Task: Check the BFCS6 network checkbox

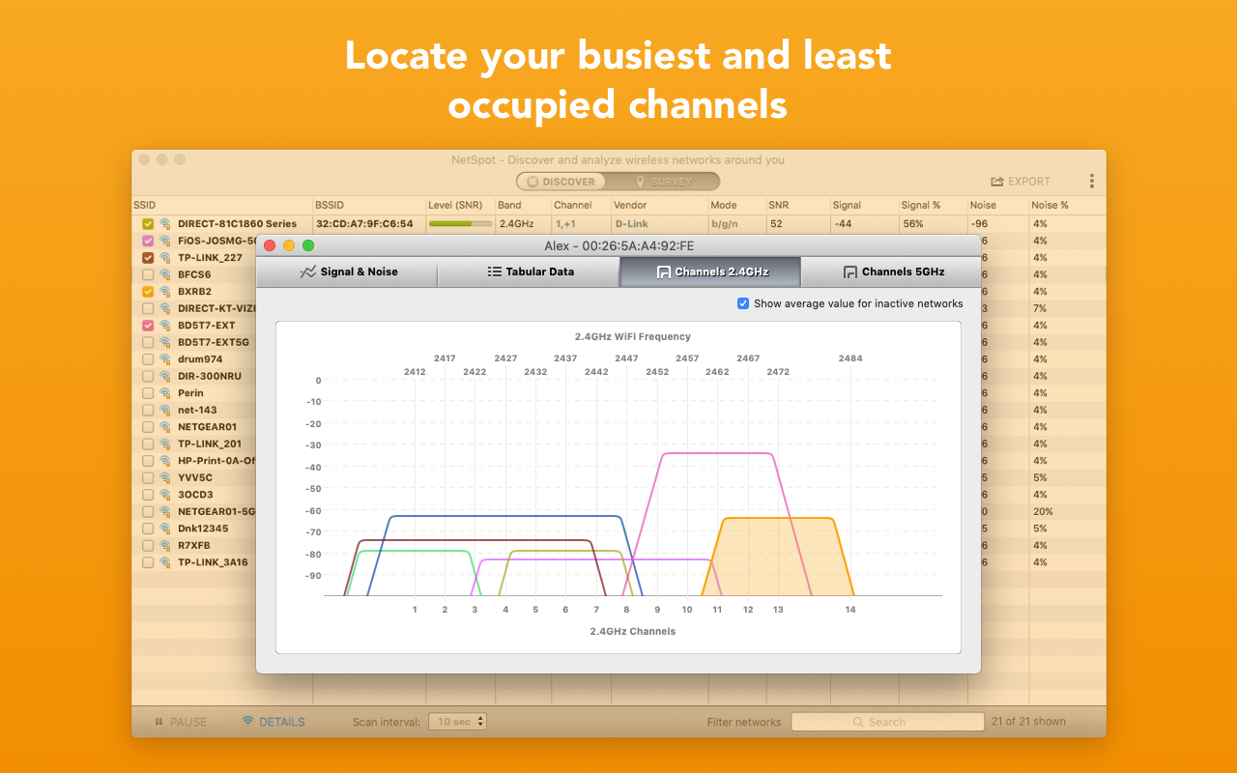Action: coord(148,274)
